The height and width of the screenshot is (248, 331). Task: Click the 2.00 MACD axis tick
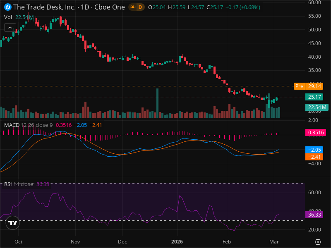pos(313,120)
